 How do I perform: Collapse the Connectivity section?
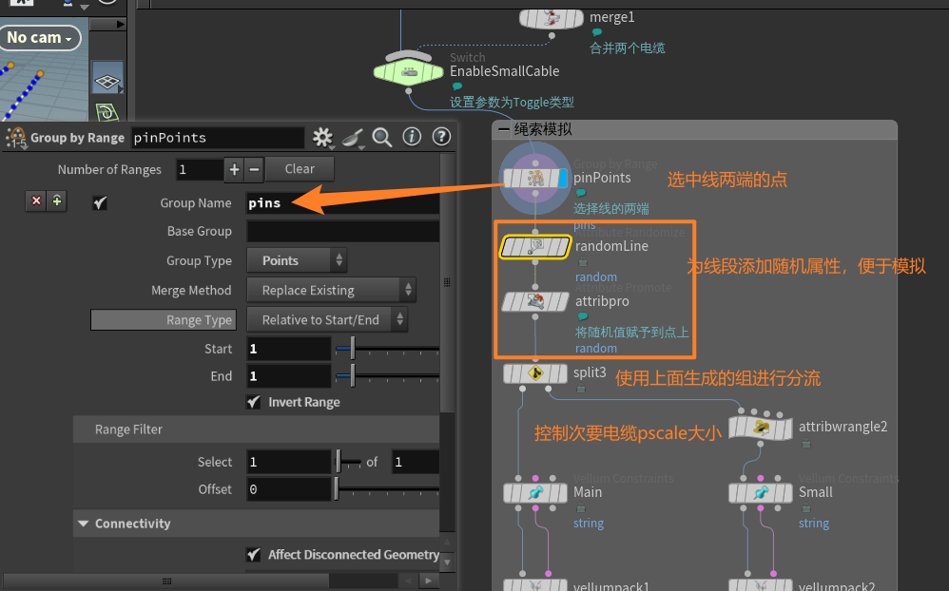[84, 524]
